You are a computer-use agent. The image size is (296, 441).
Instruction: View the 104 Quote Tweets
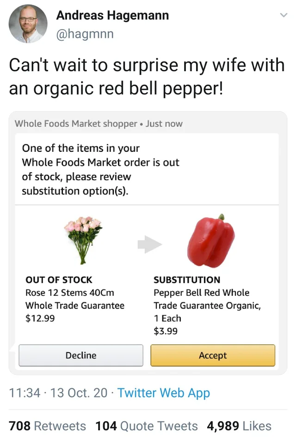pos(147,426)
